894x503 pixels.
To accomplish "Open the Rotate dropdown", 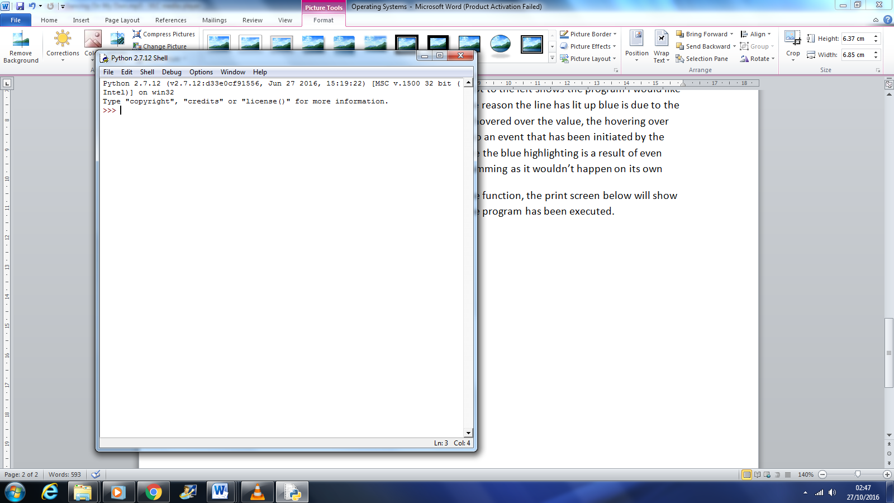I will pyautogui.click(x=757, y=58).
